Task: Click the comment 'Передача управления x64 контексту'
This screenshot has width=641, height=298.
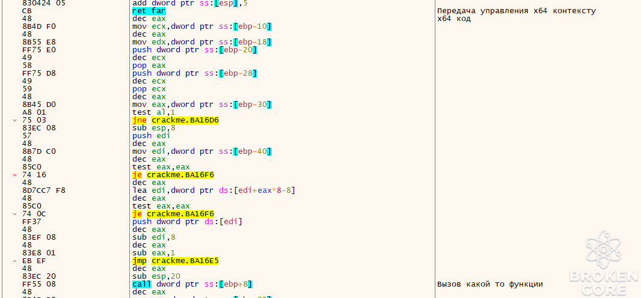Action: (517, 11)
